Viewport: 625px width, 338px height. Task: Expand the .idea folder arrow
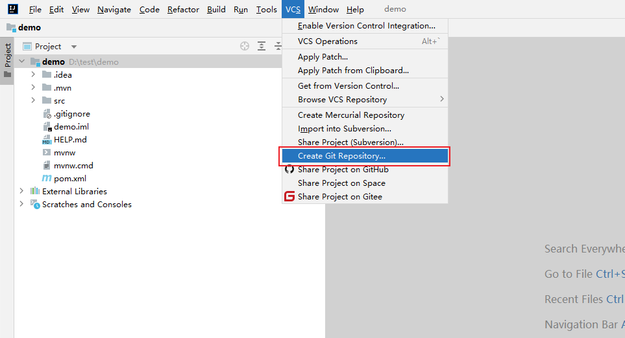click(x=33, y=75)
